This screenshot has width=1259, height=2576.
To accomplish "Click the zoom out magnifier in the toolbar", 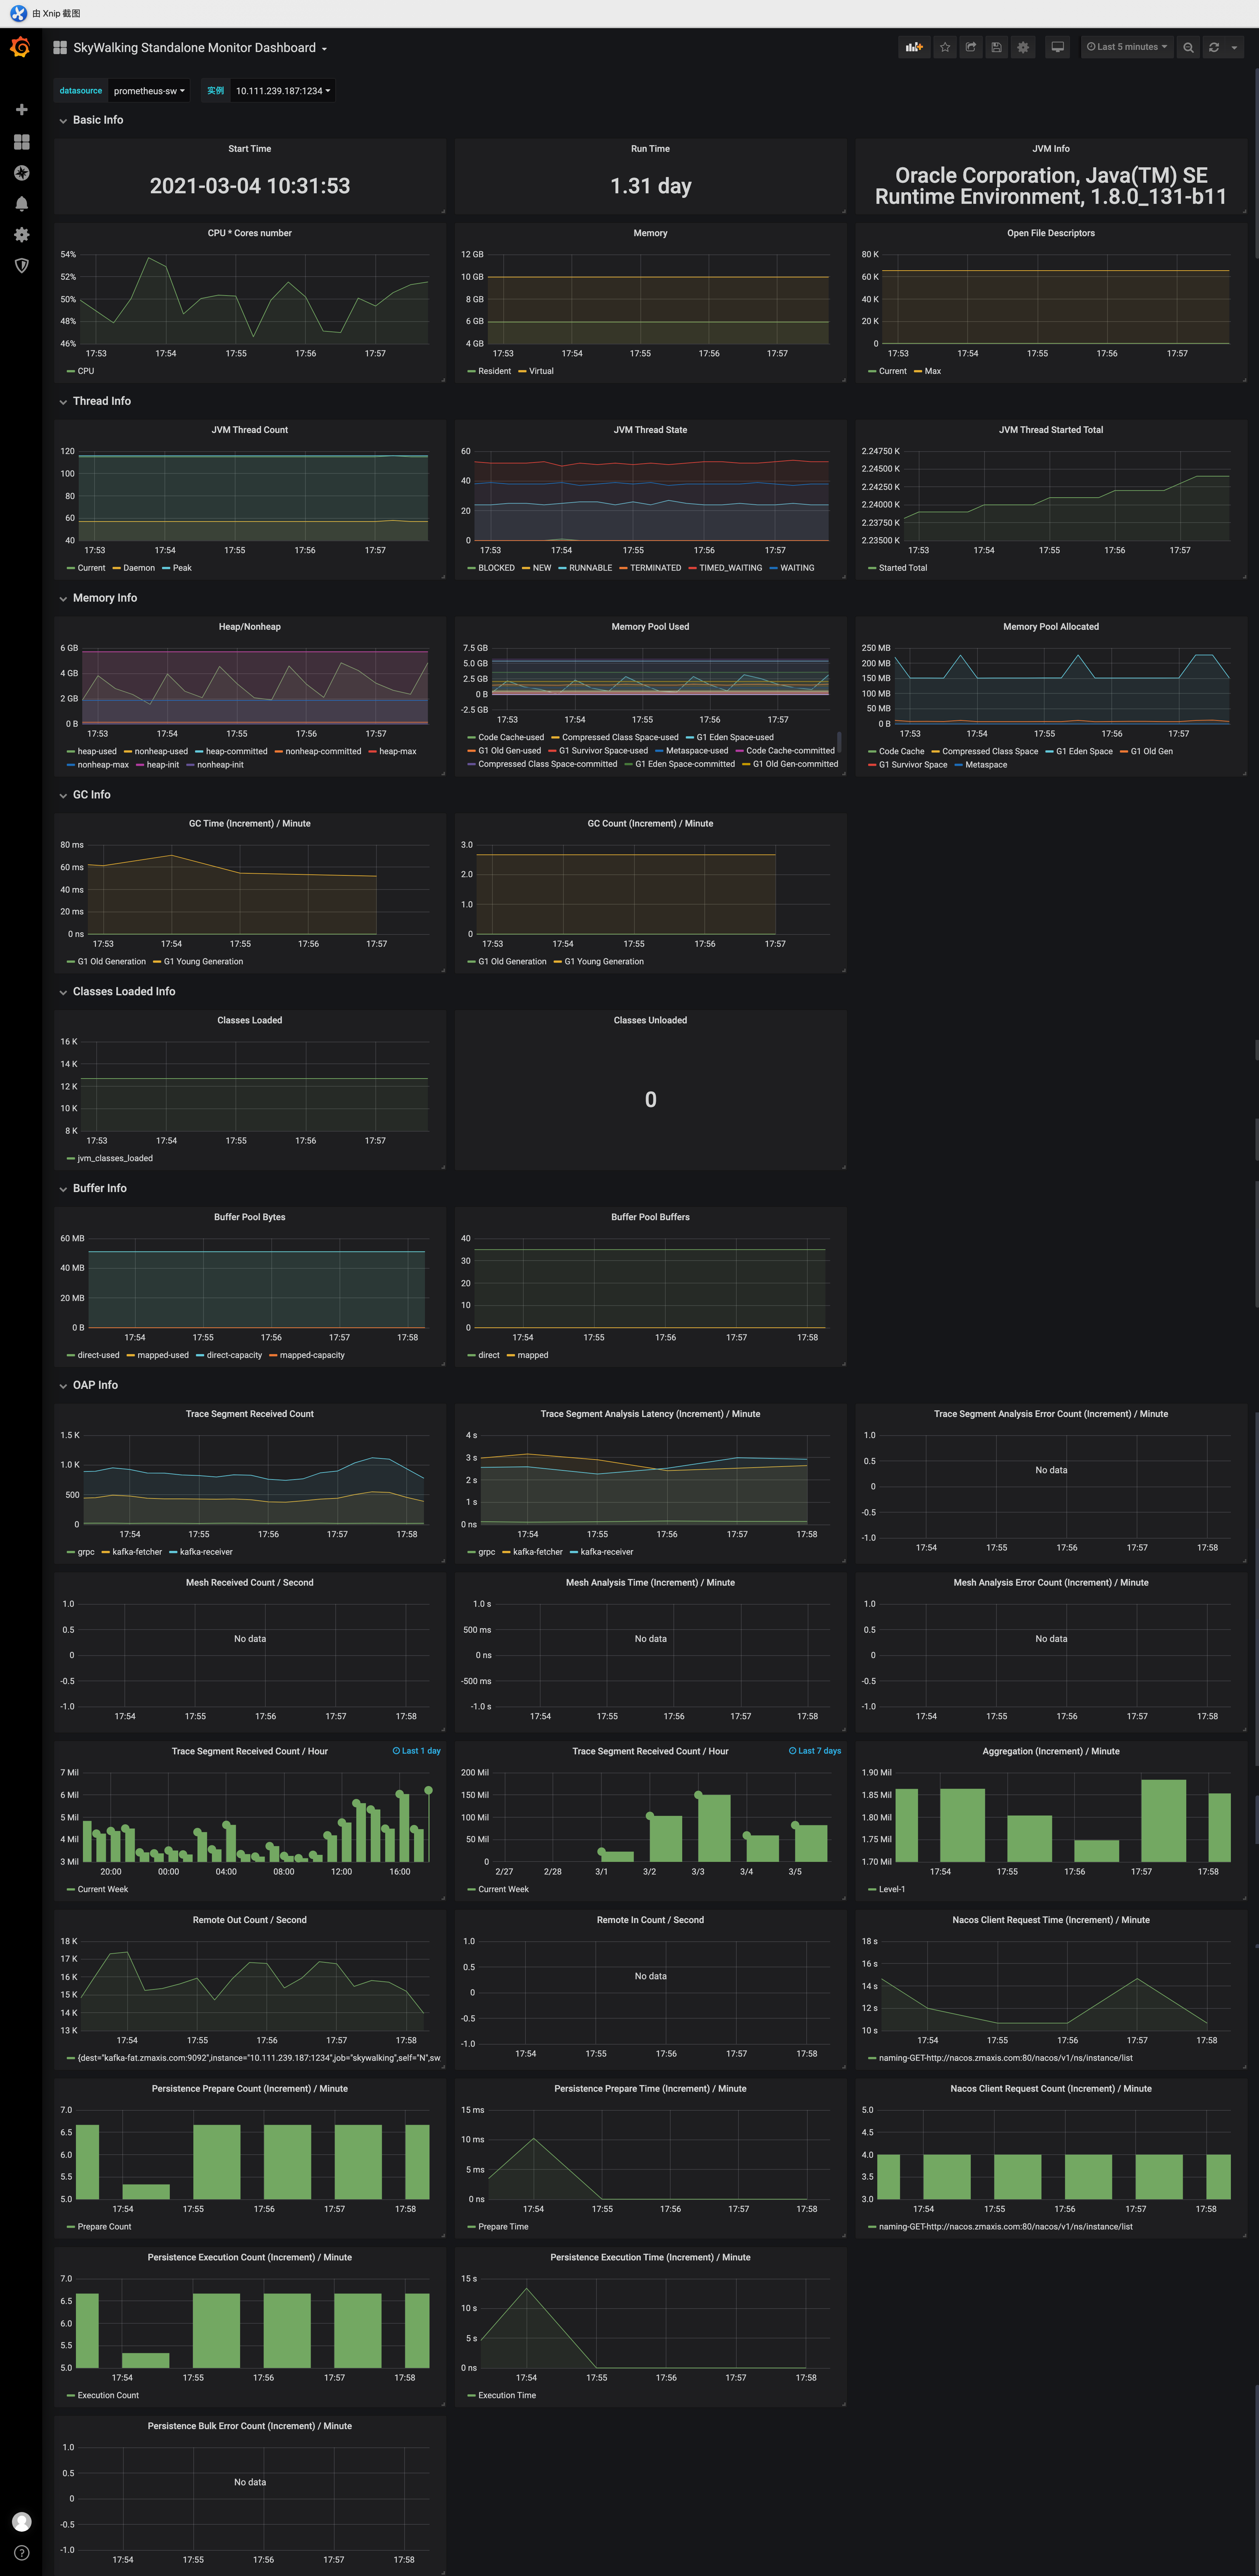I will 1188,47.
